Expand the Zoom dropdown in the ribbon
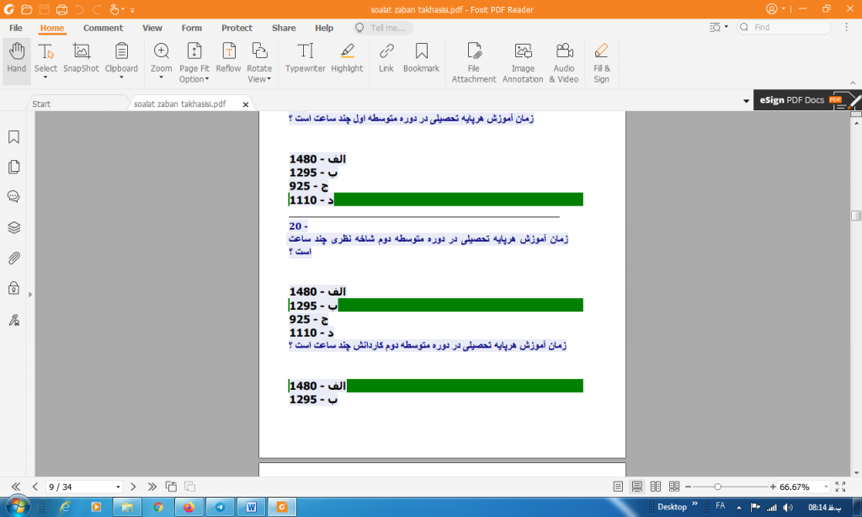 [x=161, y=78]
